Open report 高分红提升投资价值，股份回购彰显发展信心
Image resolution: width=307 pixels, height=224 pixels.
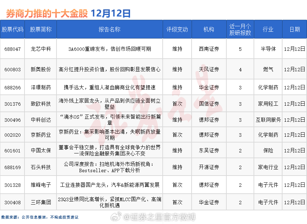tap(110, 69)
